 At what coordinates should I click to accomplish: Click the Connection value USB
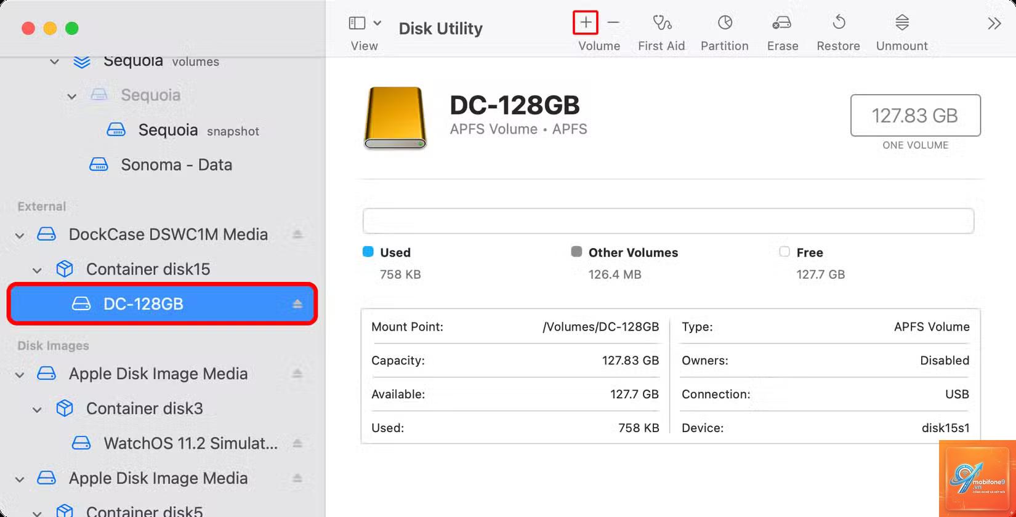(x=957, y=395)
